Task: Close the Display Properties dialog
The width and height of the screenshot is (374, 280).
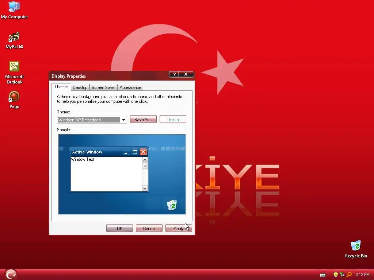Action: pos(186,74)
